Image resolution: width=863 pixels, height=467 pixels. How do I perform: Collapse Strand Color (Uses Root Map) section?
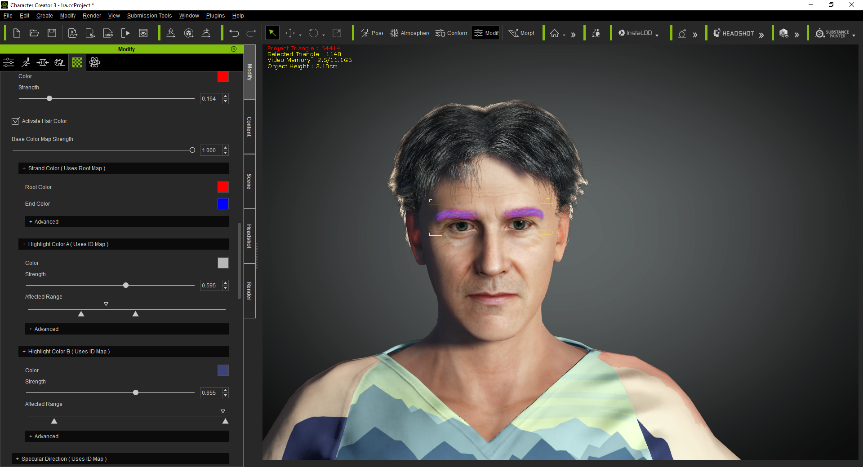[124, 168]
